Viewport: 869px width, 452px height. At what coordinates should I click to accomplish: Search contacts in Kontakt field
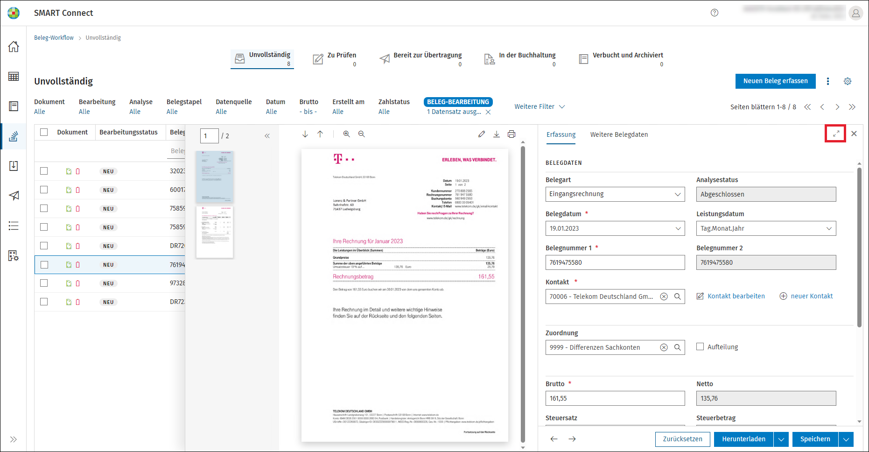pyautogui.click(x=678, y=297)
